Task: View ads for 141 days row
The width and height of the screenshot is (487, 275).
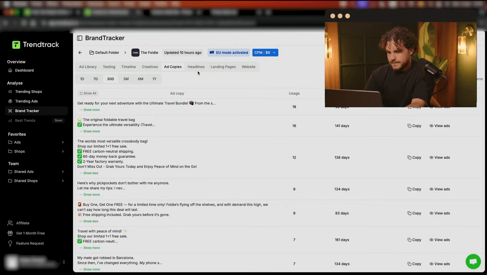Action: [440, 126]
